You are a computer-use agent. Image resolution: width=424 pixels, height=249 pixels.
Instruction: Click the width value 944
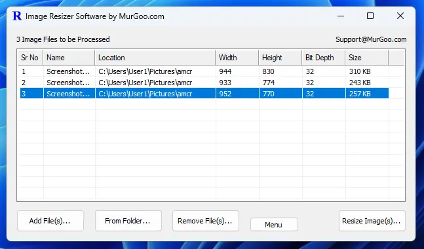click(225, 71)
